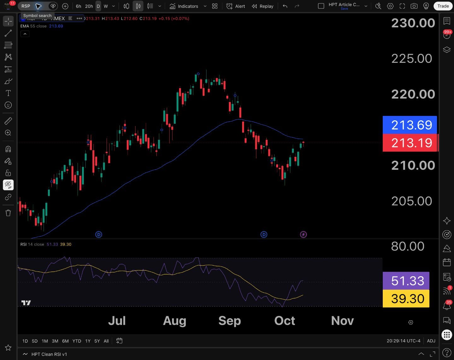This screenshot has width=454, height=360.
Task: Select the trend line drawing tool
Action: coord(8,33)
